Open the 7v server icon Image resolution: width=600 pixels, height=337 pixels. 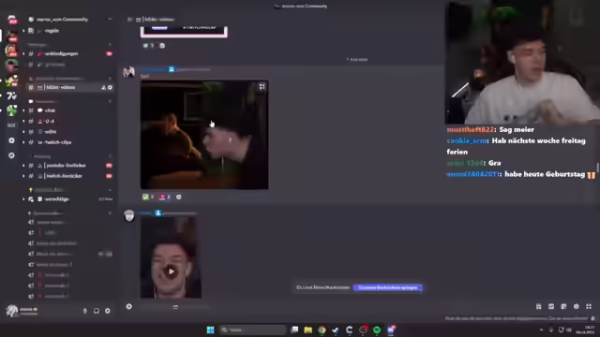coord(11,95)
